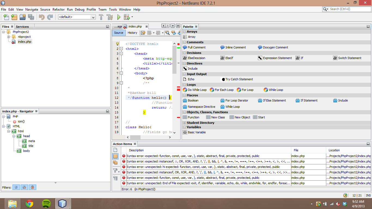Open the Action Items filter icon
372x209 pixels.
click(115, 170)
